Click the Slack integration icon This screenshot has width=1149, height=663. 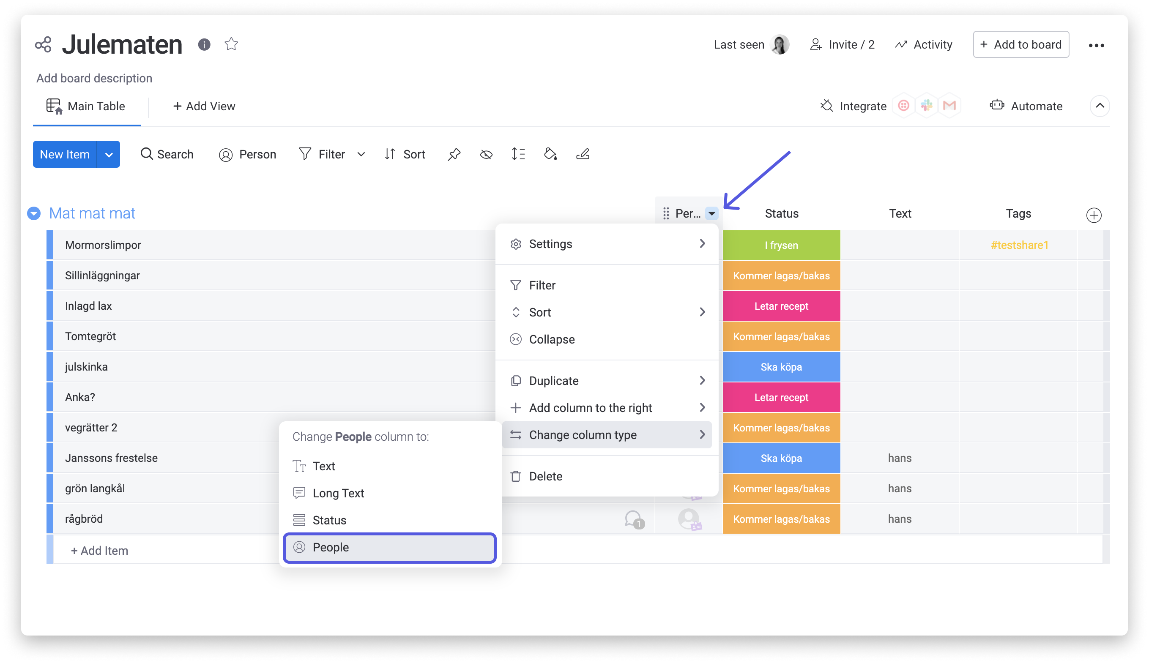pos(926,106)
